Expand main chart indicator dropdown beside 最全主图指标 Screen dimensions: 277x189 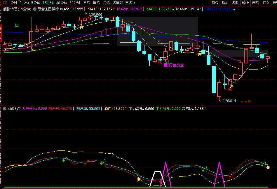[35, 9]
